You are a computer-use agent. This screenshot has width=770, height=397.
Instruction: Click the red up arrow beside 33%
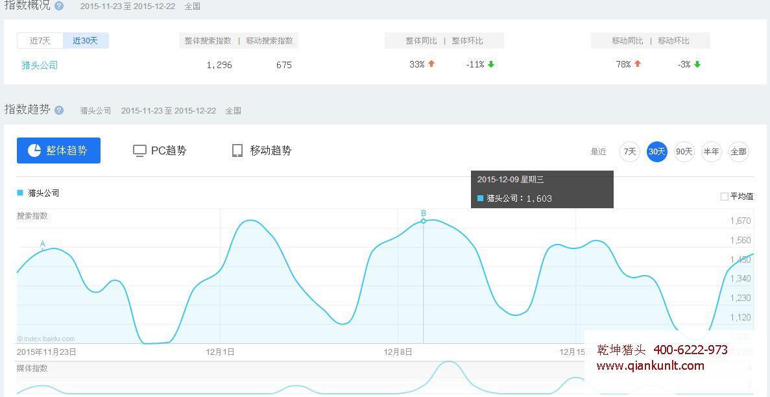coord(431,64)
